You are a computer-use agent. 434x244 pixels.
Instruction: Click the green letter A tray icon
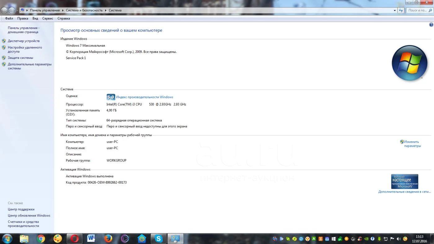click(314, 239)
